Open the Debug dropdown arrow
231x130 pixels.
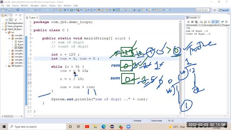click(68, 10)
